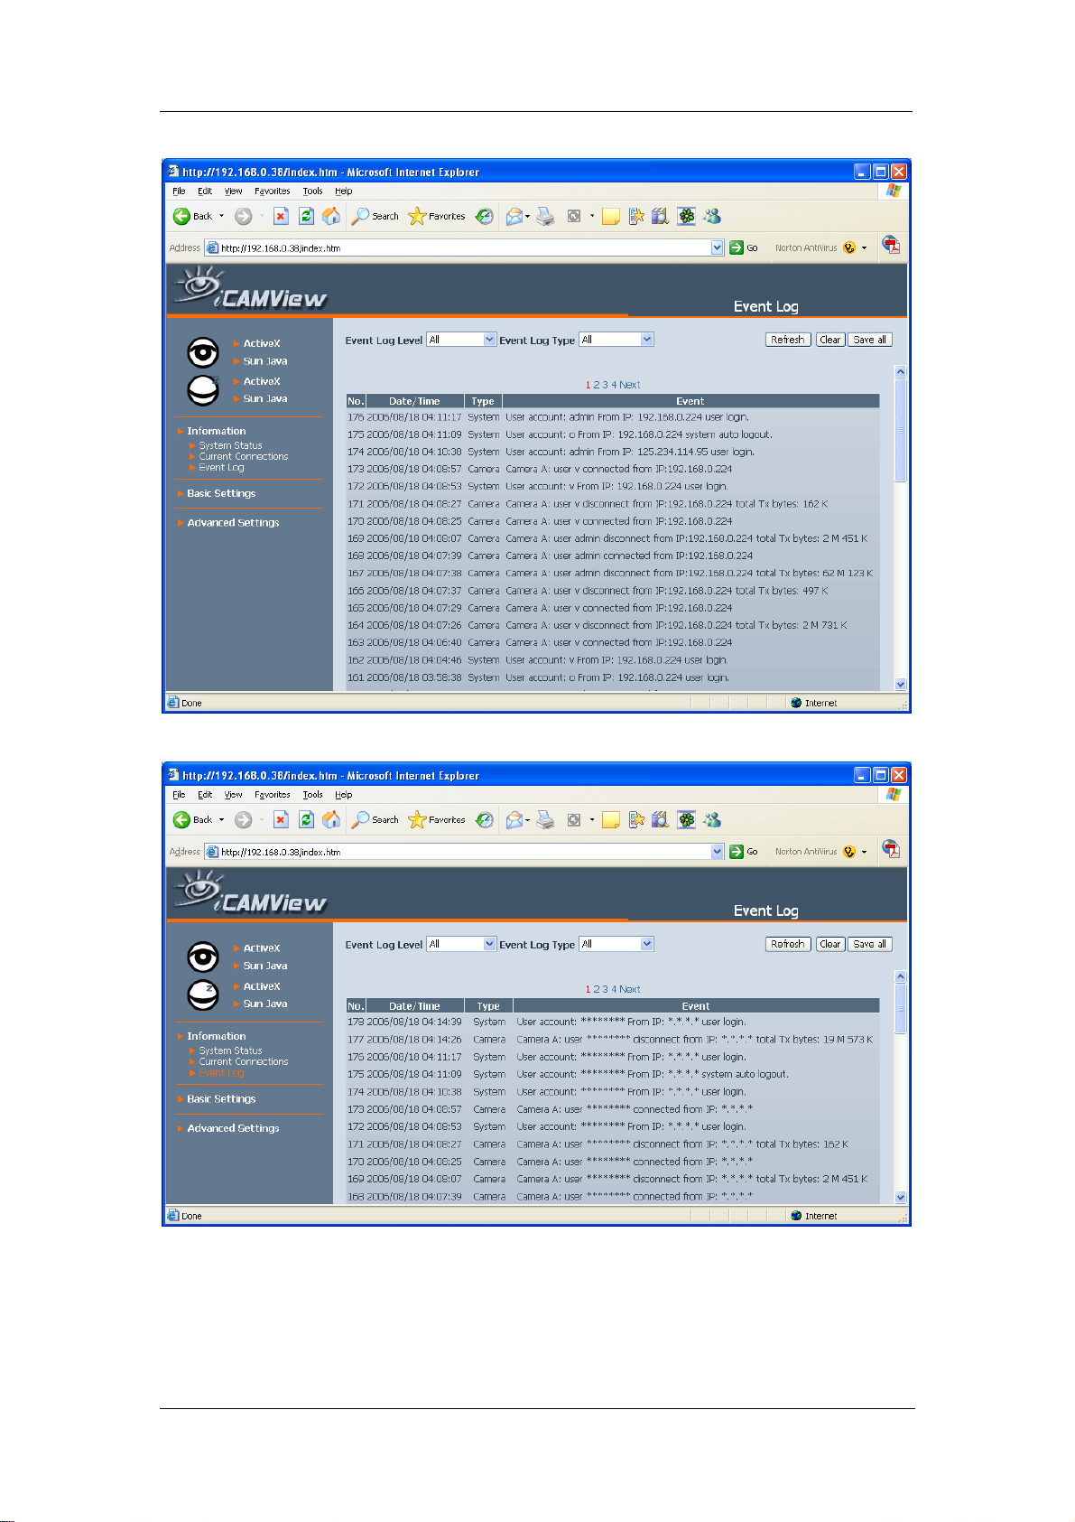Click Messenger people icon in upper browser toolbar
Image resolution: width=1075 pixels, height=1522 pixels.
712,216
